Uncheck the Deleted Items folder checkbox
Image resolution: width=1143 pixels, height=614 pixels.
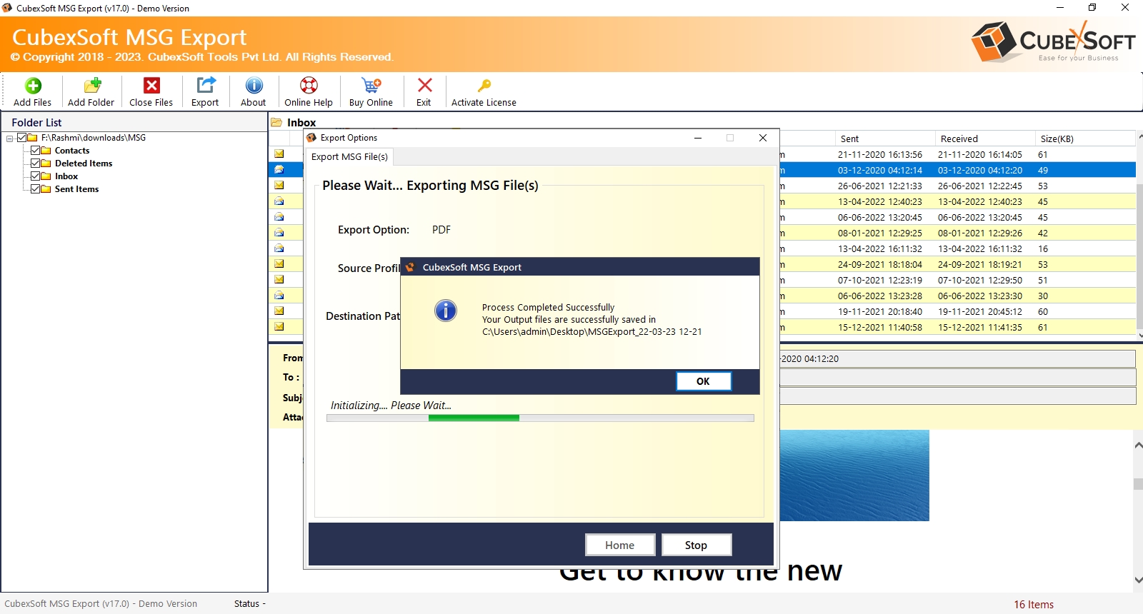[x=35, y=163]
